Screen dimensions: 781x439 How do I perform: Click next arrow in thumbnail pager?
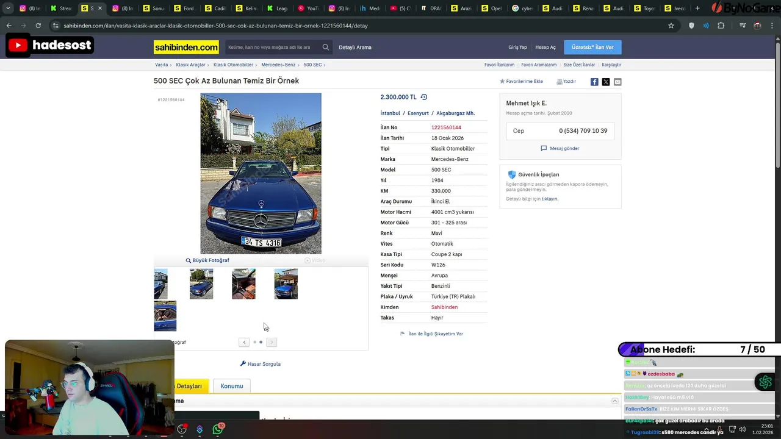click(x=272, y=342)
